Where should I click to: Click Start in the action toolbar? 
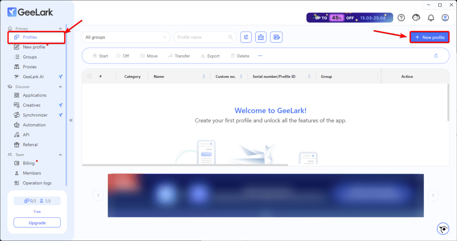tap(100, 56)
